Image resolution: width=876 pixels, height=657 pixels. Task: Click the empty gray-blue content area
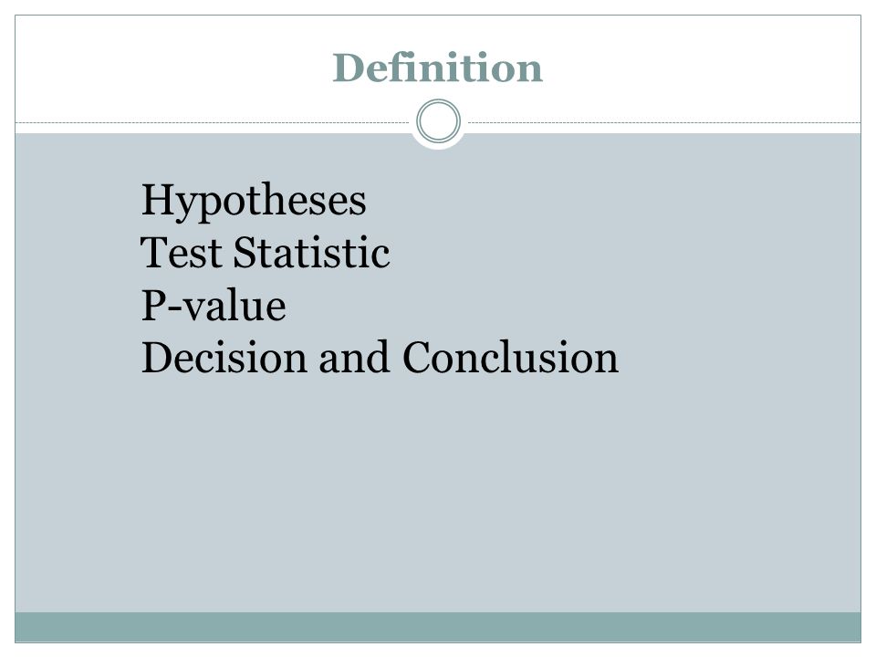[x=438, y=492]
